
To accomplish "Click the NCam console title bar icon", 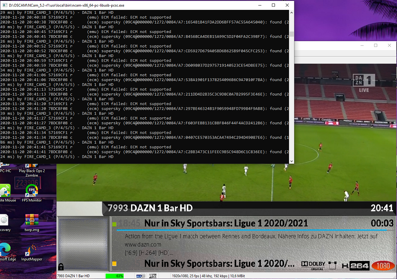I will click(5, 5).
